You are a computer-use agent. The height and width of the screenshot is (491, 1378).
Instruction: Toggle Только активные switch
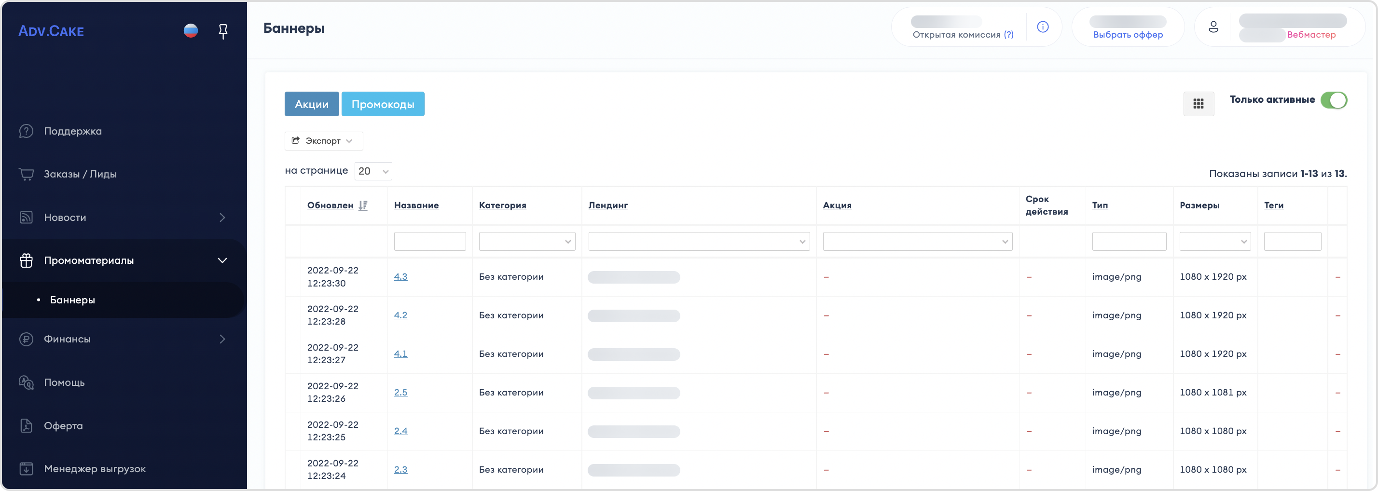point(1333,100)
